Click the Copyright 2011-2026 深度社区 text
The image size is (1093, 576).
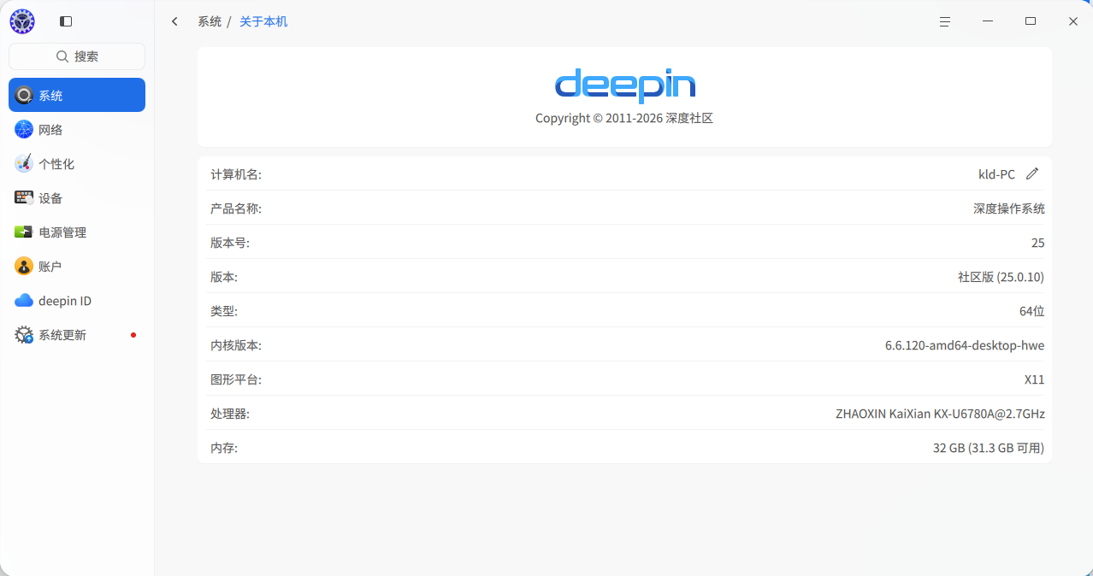tap(624, 118)
